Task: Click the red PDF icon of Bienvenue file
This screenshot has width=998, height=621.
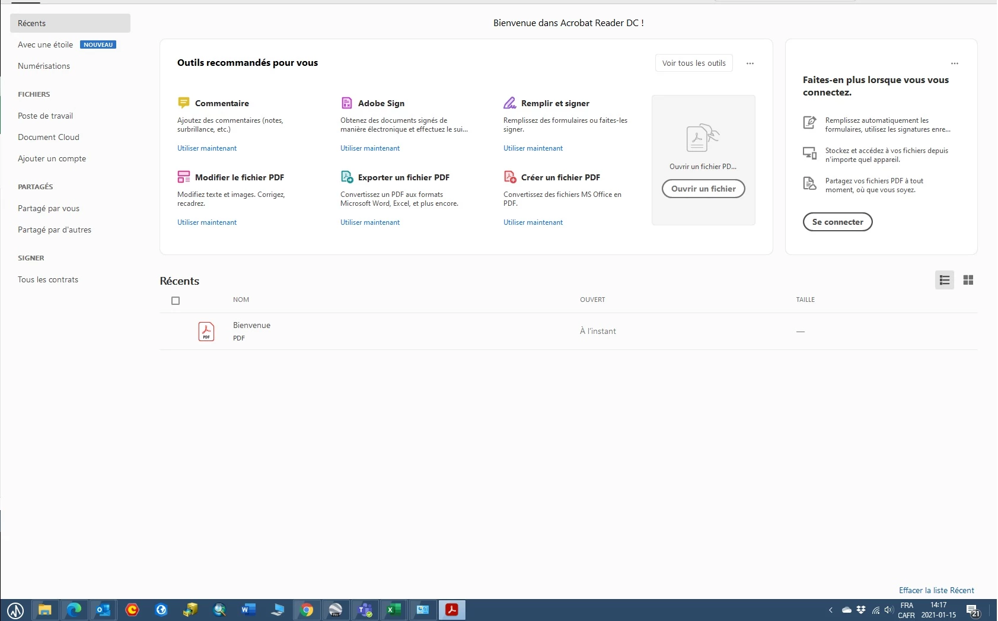Action: coord(206,331)
